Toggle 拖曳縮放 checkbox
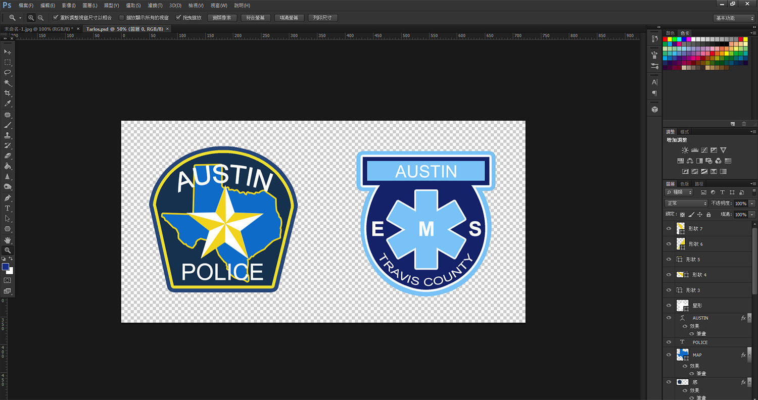 178,18
